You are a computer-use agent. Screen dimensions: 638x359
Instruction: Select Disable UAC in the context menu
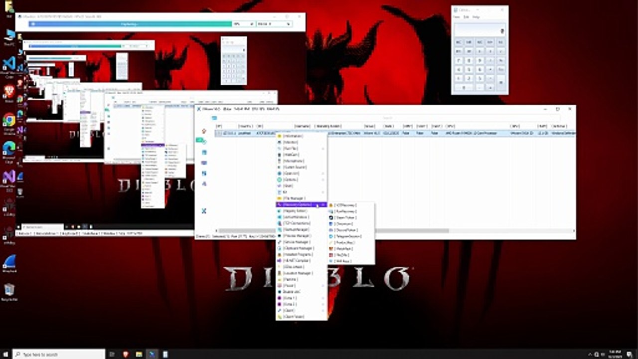tap(301, 292)
